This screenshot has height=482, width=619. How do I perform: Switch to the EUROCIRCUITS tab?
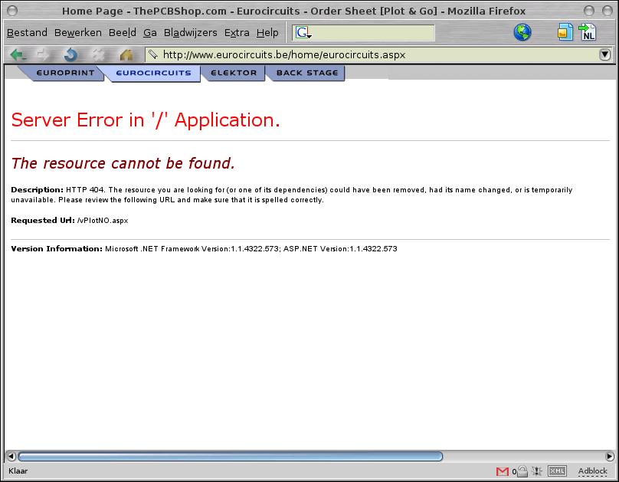click(153, 73)
